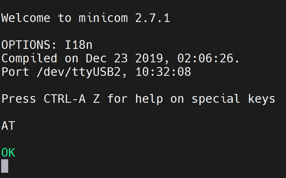Viewport: 286px width, 178px height.
Task: Click the I18n option text
Action: 79,45
